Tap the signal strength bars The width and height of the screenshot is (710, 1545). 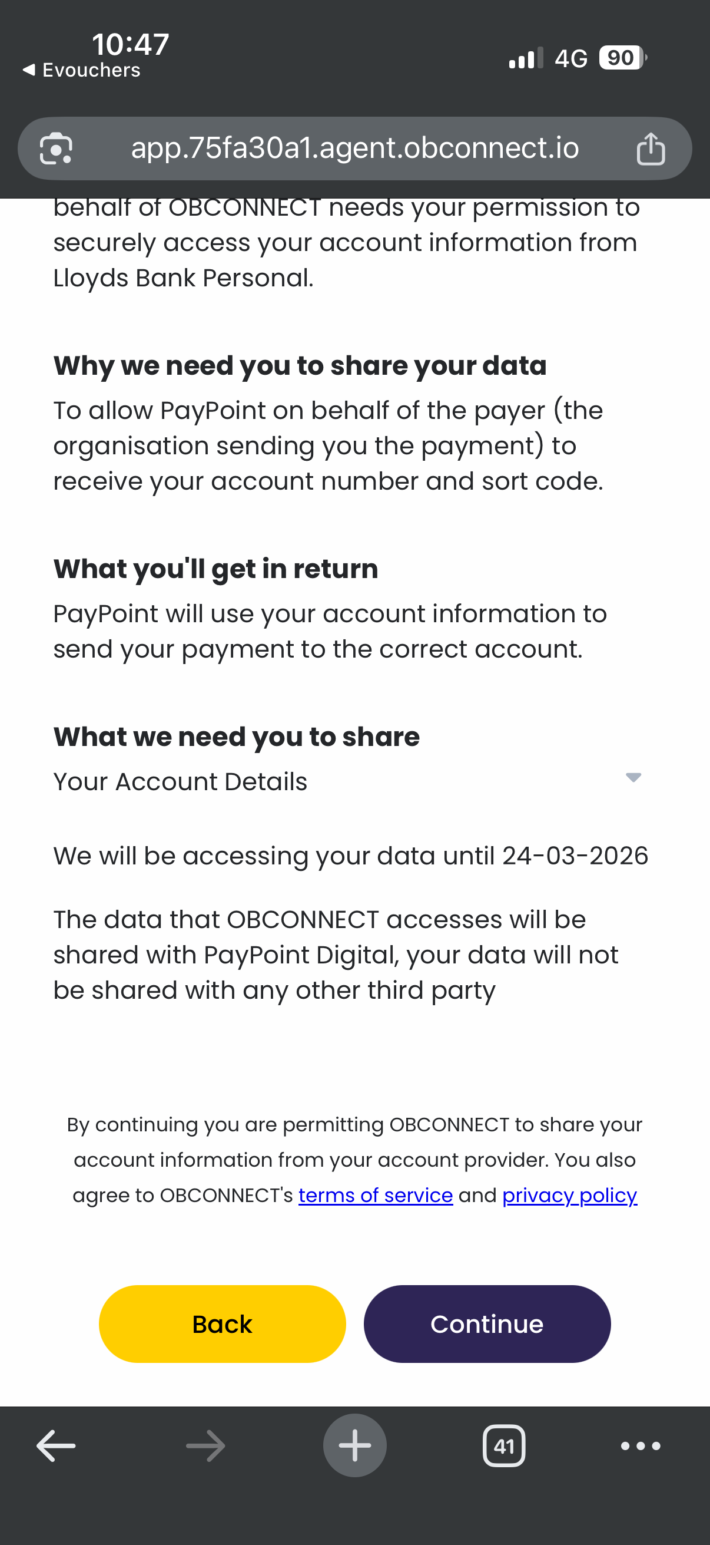pos(526,58)
